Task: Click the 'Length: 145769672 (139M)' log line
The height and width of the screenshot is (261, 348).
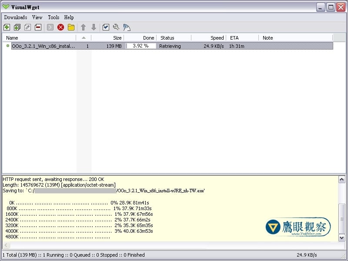Action: (x=59, y=185)
